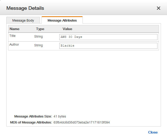Click the String type in Author row
167x140 pixels.
tap(38, 45)
